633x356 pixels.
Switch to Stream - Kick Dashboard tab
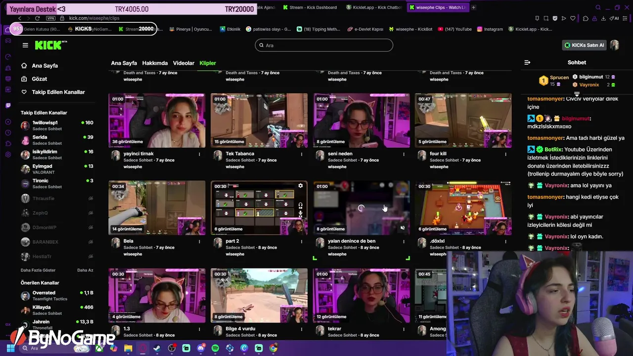(x=310, y=7)
